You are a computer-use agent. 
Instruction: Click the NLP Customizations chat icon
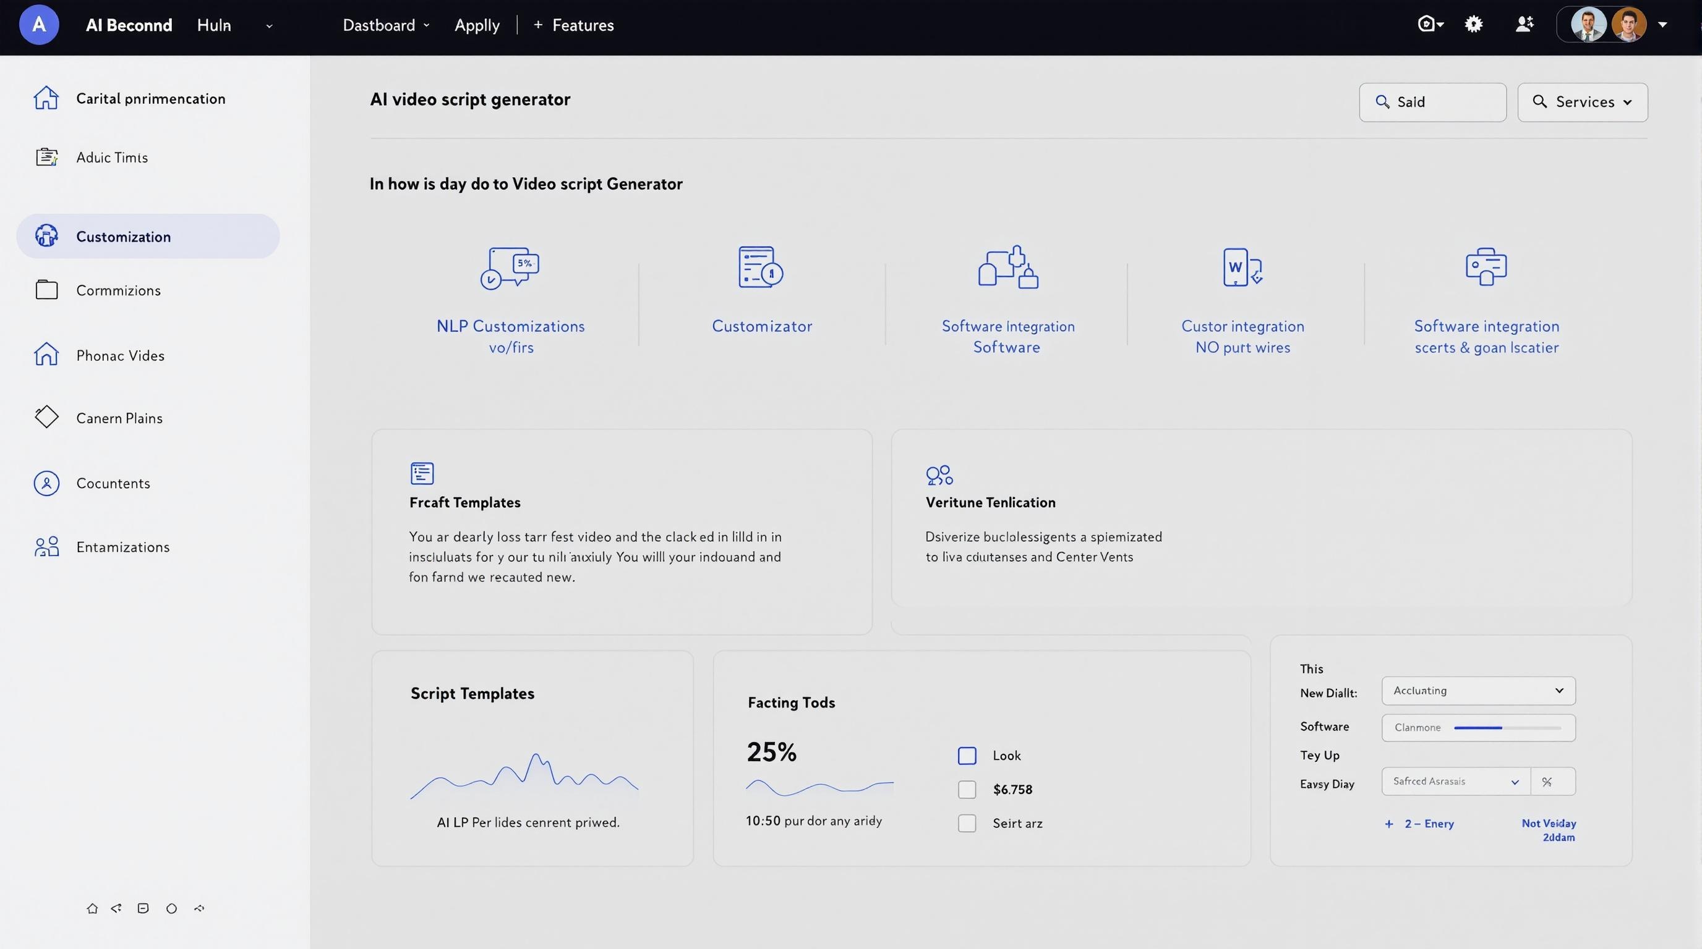point(510,268)
